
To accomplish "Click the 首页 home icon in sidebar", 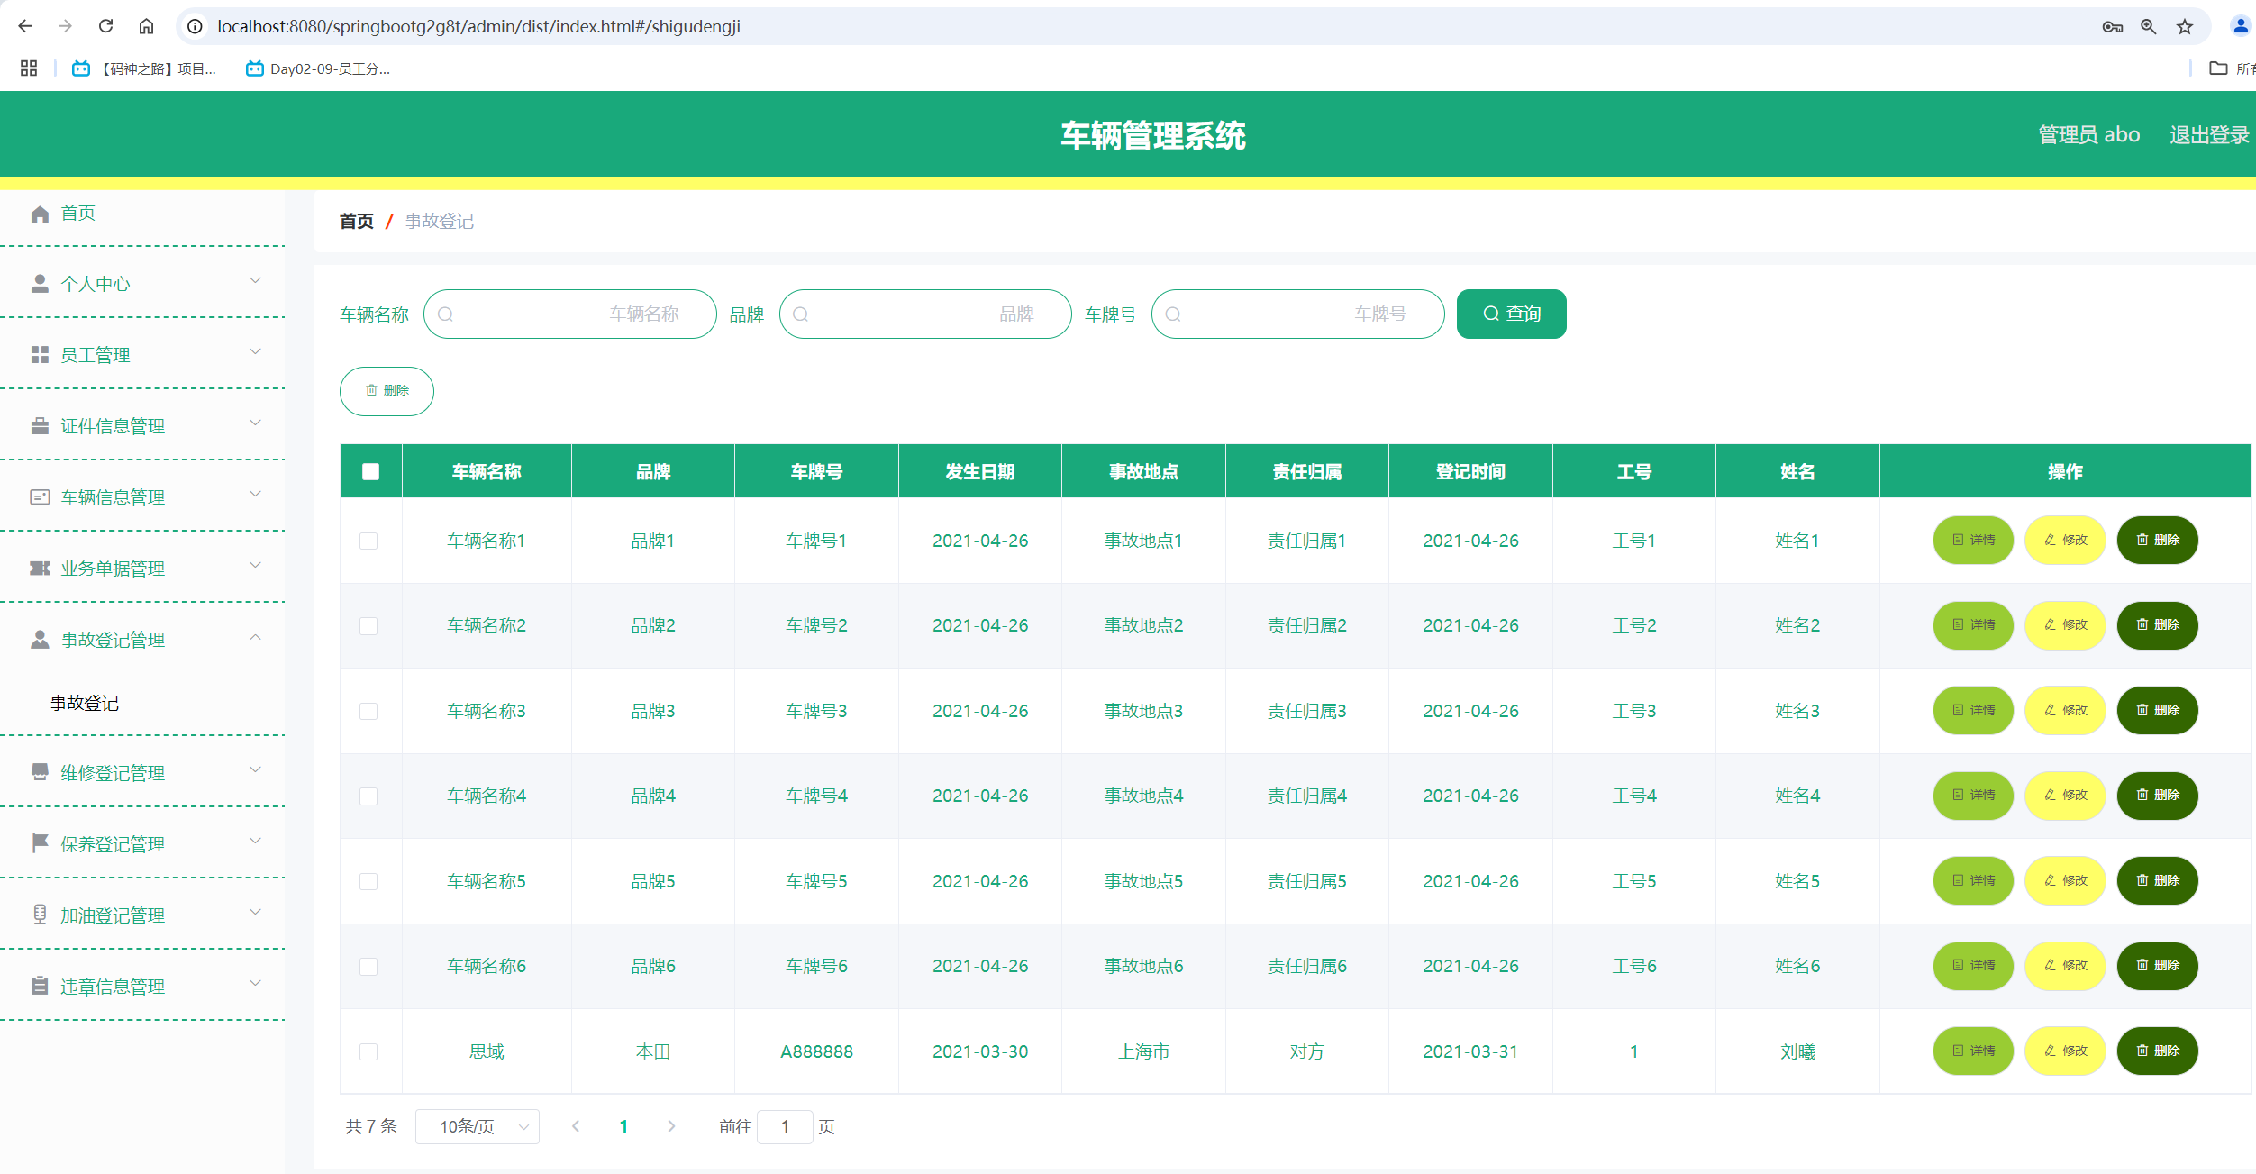I will 40,213.
